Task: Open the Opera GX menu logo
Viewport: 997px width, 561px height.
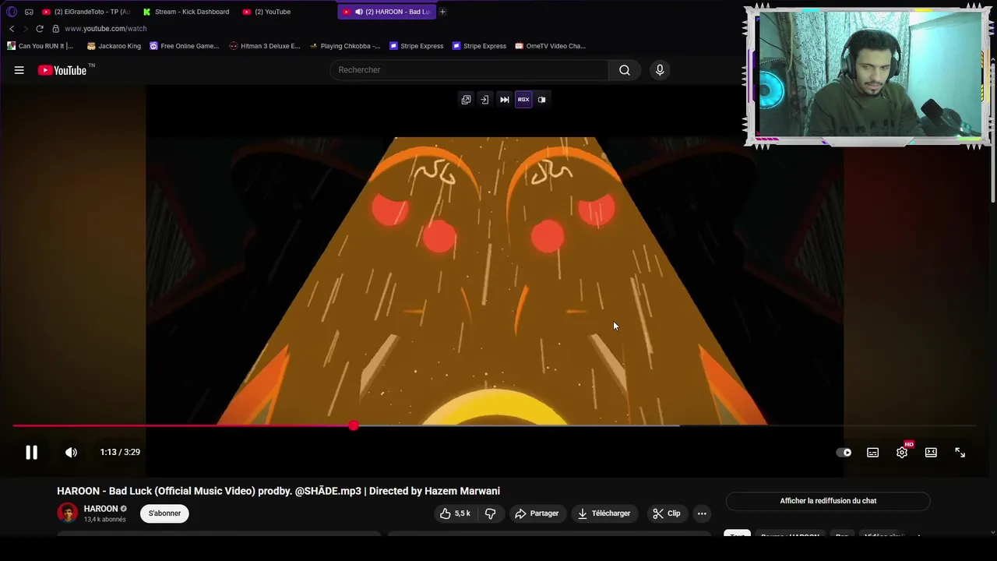Action: pos(12,12)
